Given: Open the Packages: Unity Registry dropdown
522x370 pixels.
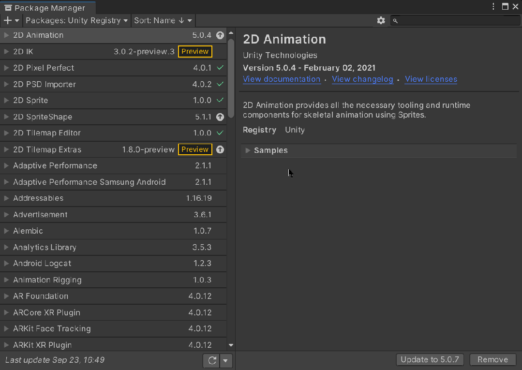Looking at the screenshot, I should coord(76,21).
